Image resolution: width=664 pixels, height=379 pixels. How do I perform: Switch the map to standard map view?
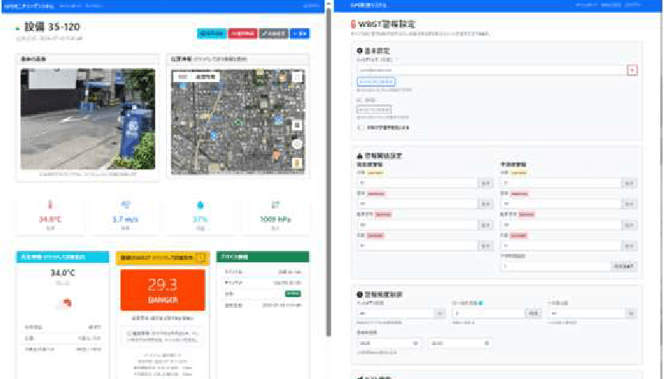click(x=183, y=77)
